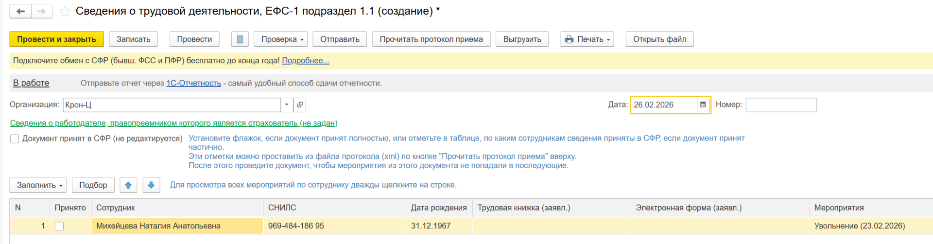Open the document report list icon
Image resolution: width=933 pixels, height=244 pixels.
coord(240,39)
